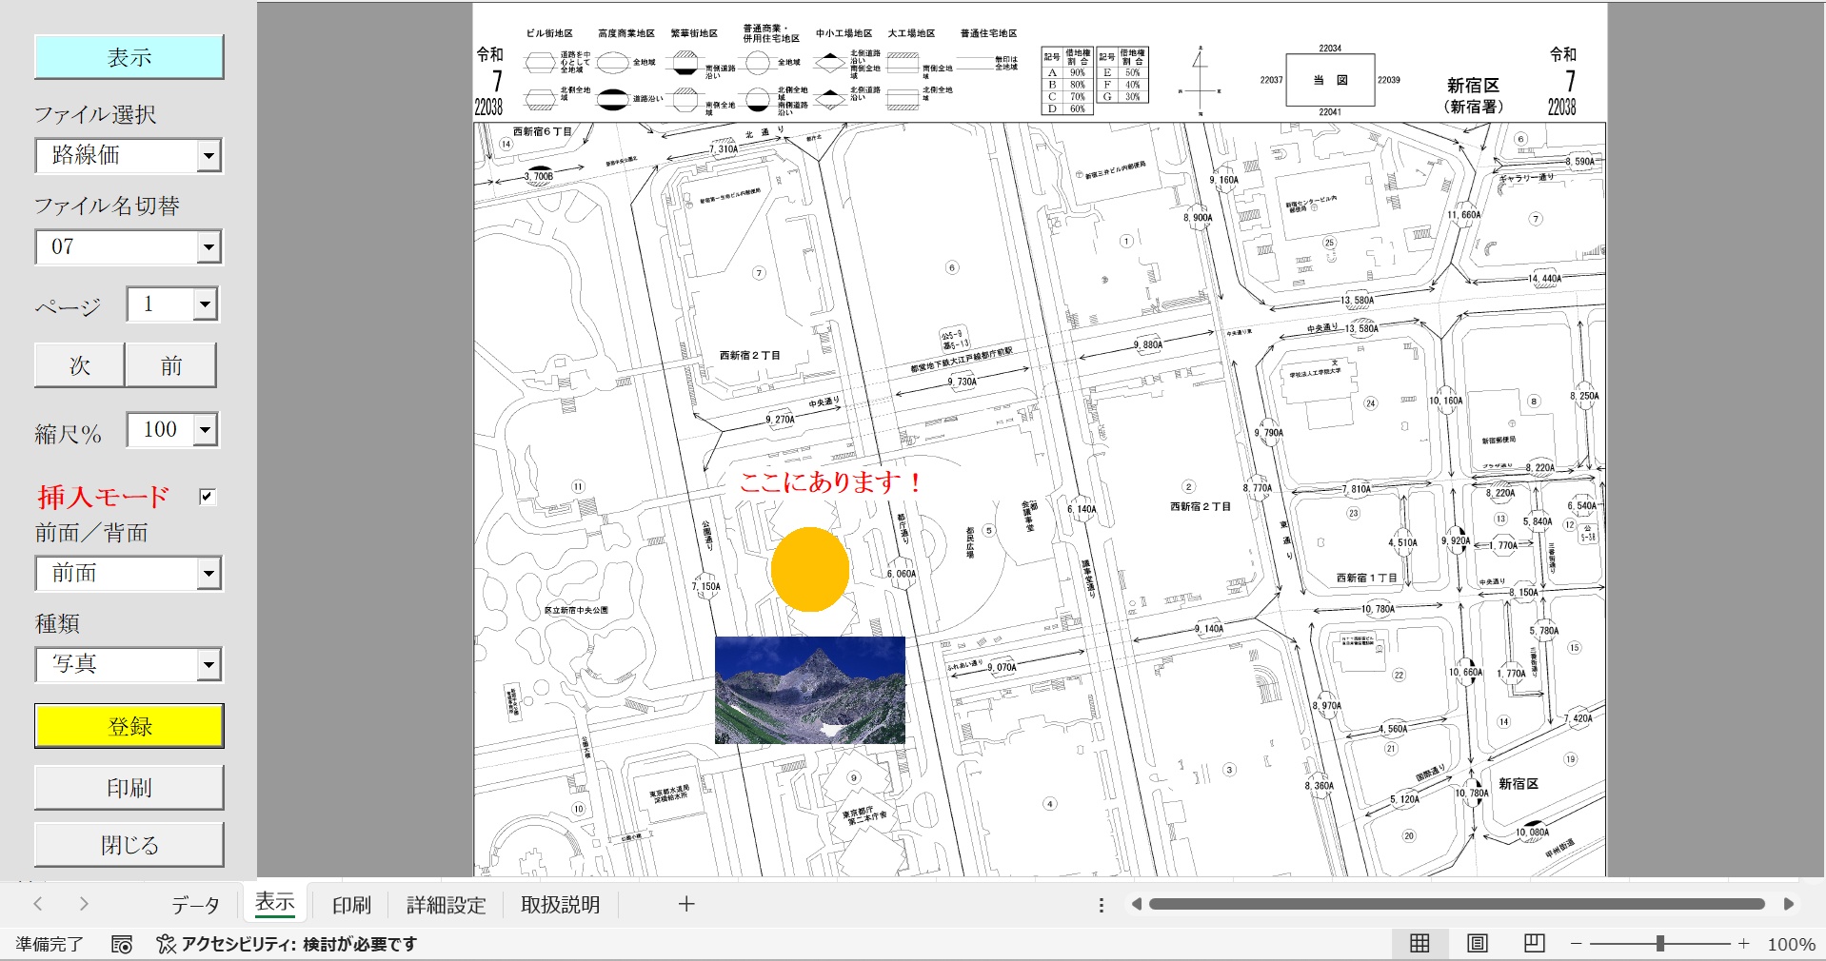Expand the ファイル選択 dropdown showing 路線価
This screenshot has width=1826, height=961.
point(208,156)
